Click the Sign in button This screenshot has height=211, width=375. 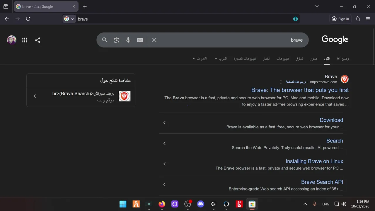point(340,19)
